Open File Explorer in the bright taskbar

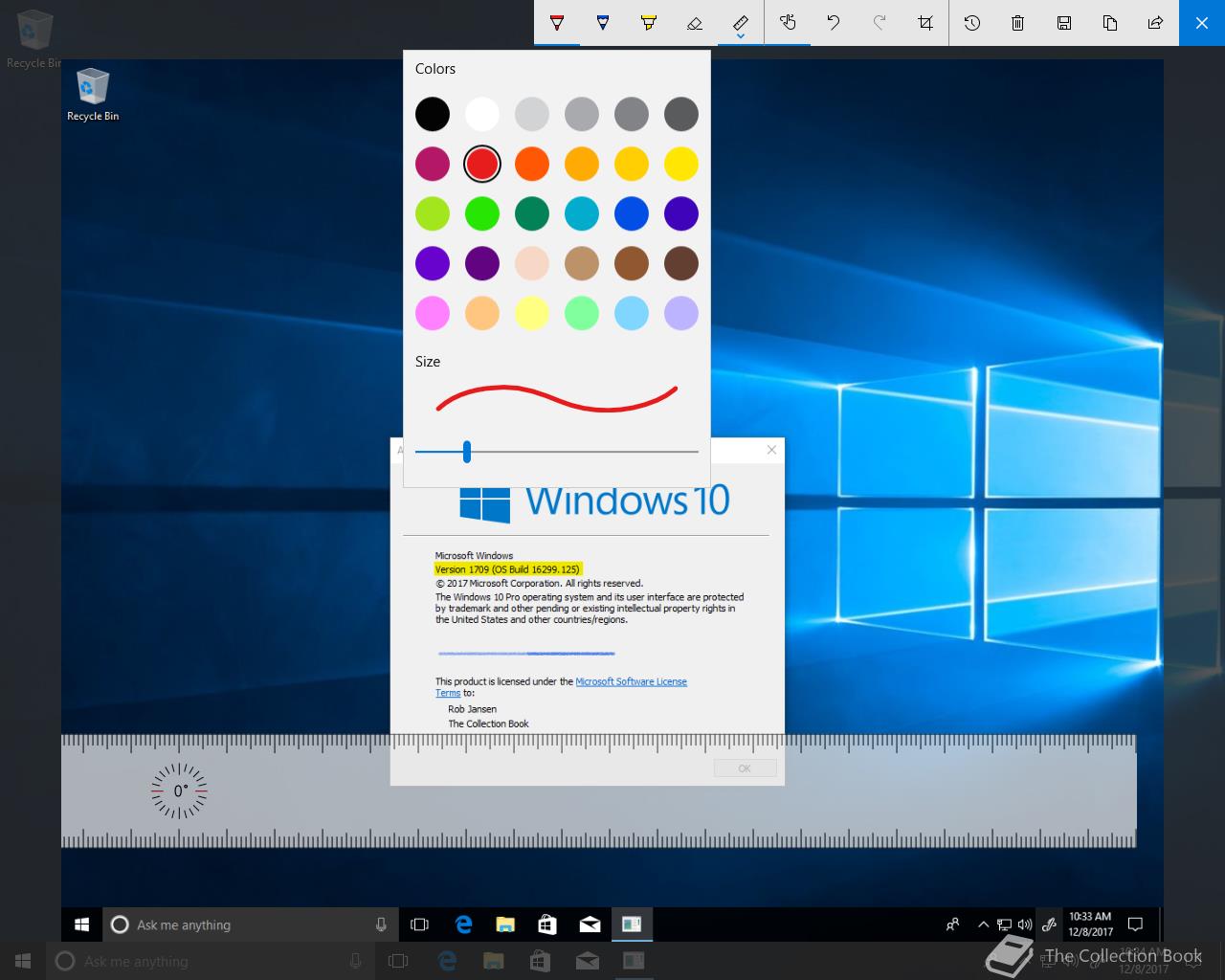pos(505,924)
